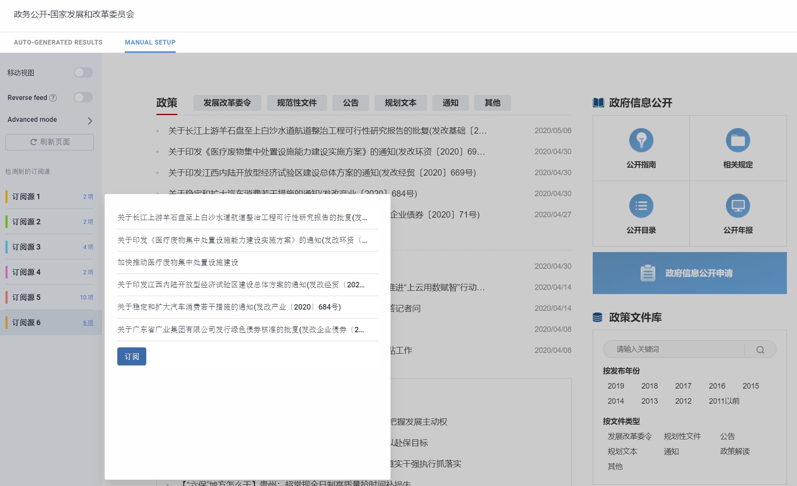Select the 规划文本 policy tab
The width and height of the screenshot is (797, 486).
coord(401,103)
